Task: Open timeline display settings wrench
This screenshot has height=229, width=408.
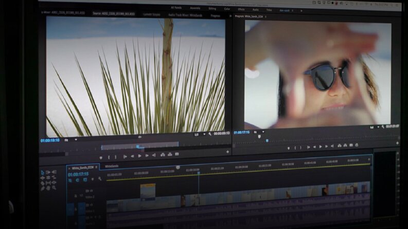Action: tap(100, 179)
